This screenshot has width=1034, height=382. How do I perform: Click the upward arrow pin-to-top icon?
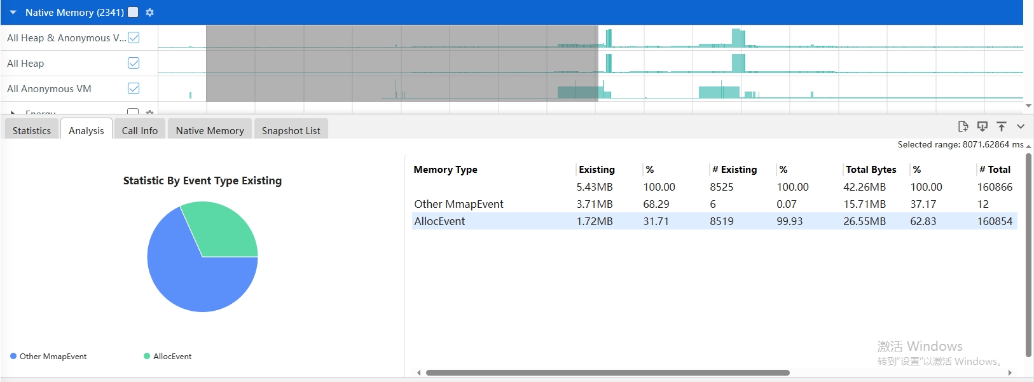(1002, 126)
